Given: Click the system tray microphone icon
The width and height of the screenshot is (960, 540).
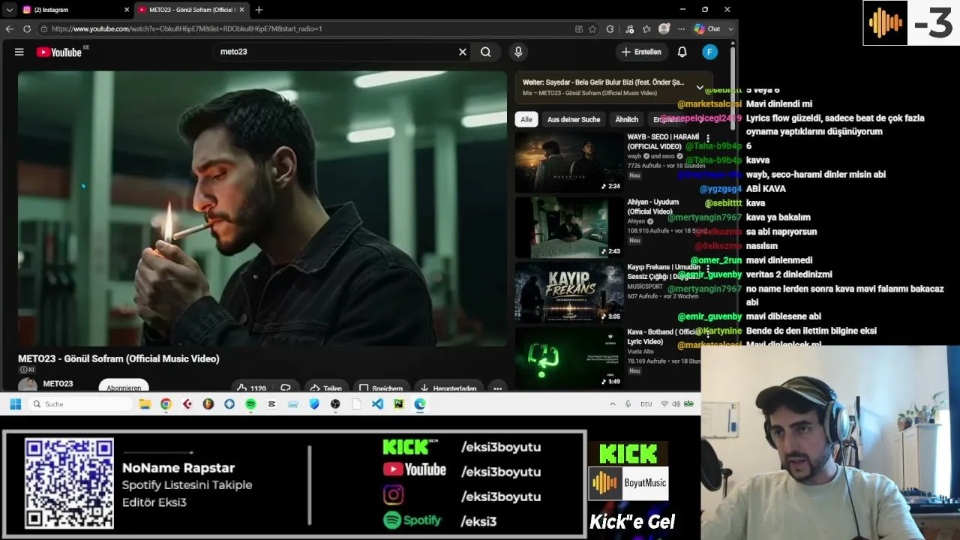Looking at the screenshot, I should point(628,404).
